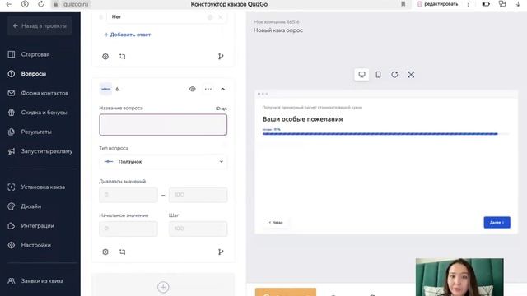Click crop icon of question 6 card
Screen dimensions: 527x296
click(123, 252)
